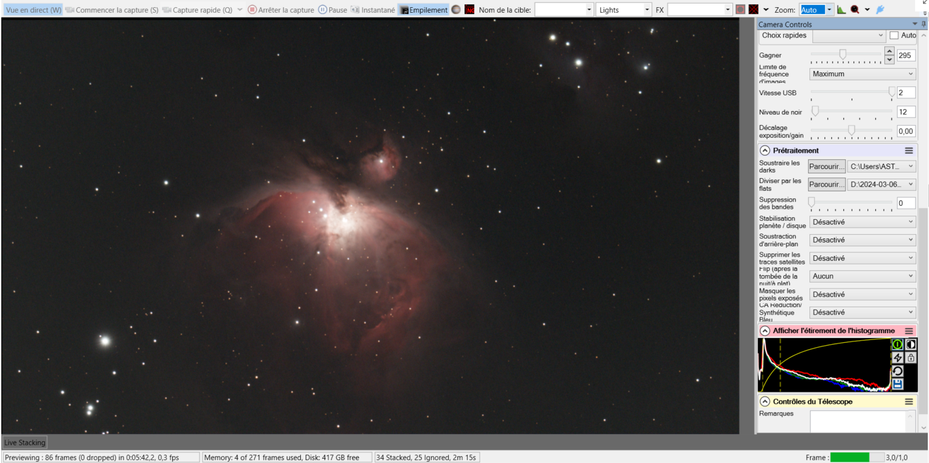Click Commencer la capture (S) button
This screenshot has width=929, height=463.
111,10
